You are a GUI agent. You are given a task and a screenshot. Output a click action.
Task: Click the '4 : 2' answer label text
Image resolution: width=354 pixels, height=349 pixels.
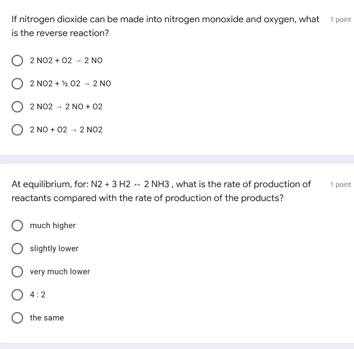coord(38,295)
